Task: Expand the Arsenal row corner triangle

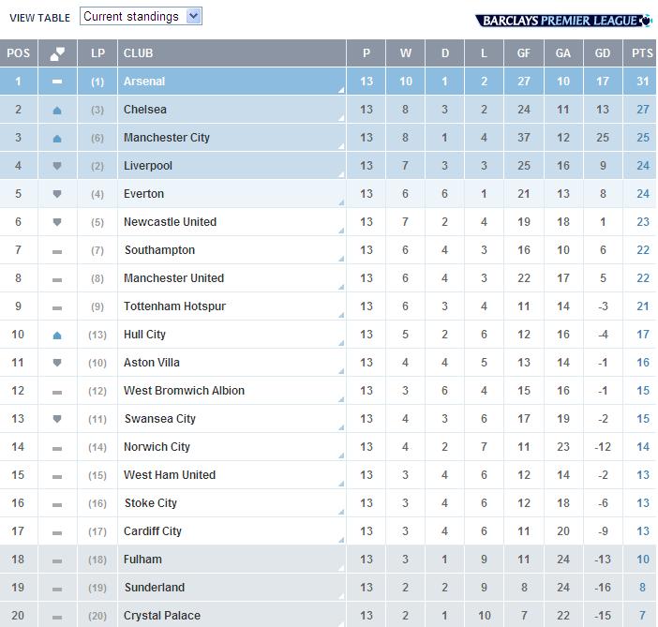Action: pyautogui.click(x=341, y=90)
